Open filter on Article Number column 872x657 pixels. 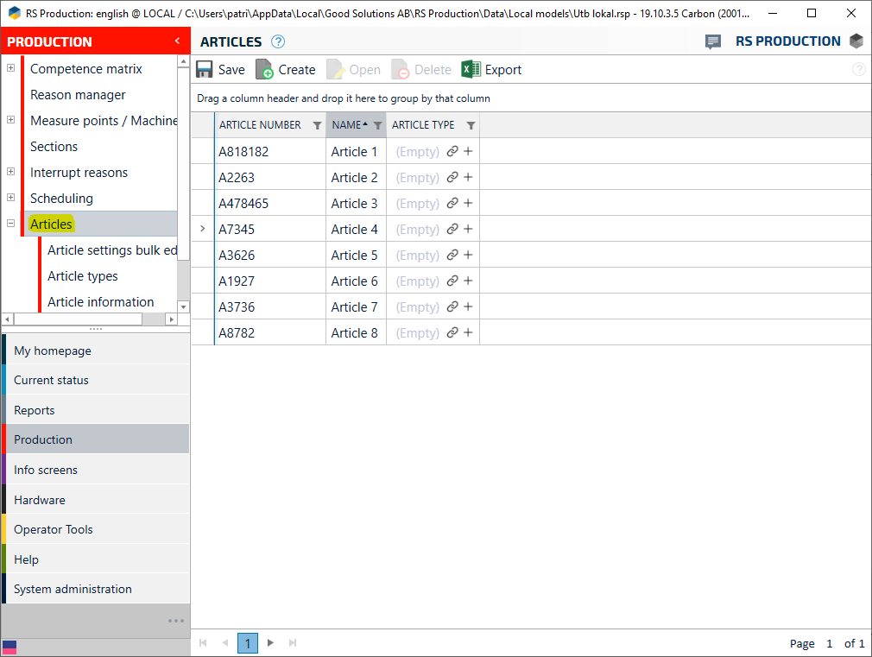[x=317, y=125]
